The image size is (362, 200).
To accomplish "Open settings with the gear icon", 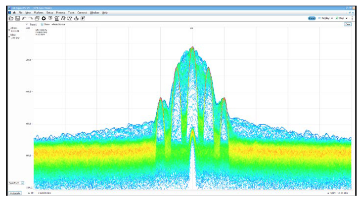I will click(44, 18).
